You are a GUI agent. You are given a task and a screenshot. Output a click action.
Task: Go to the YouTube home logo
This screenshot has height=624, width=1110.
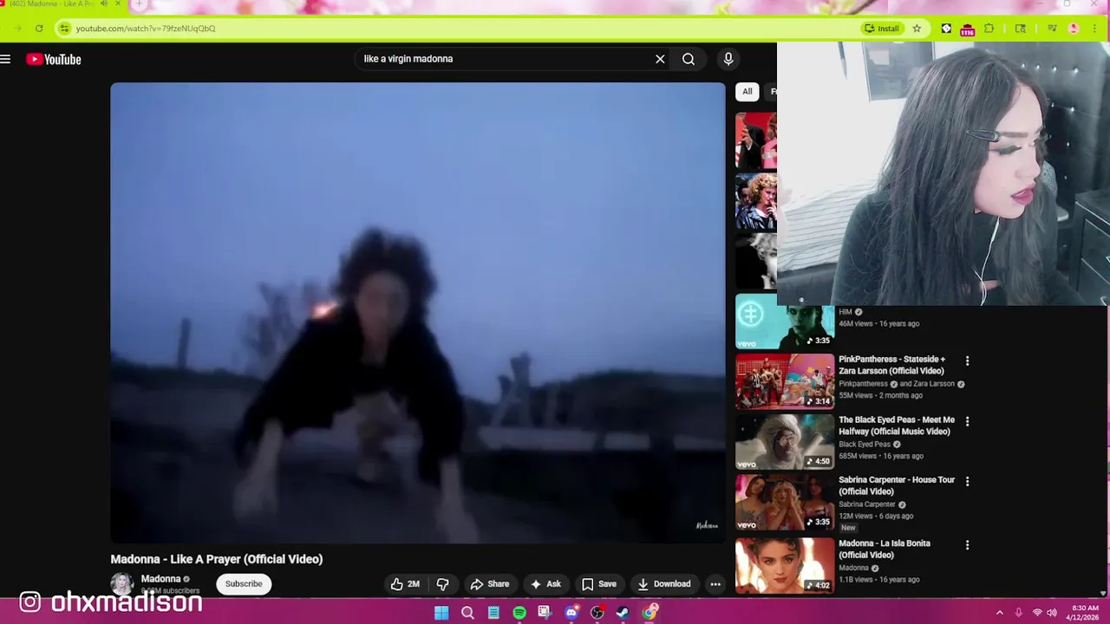(54, 59)
